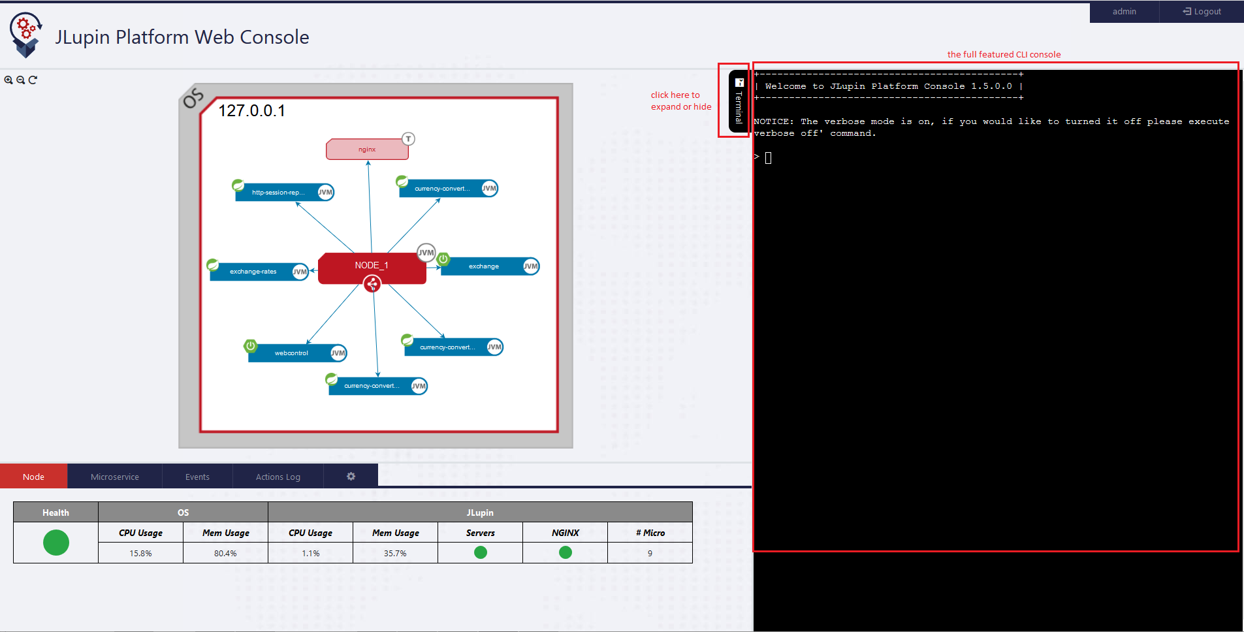Toggle the Terminal panel expand/hide handle
The width and height of the screenshot is (1244, 632).
pos(739,101)
